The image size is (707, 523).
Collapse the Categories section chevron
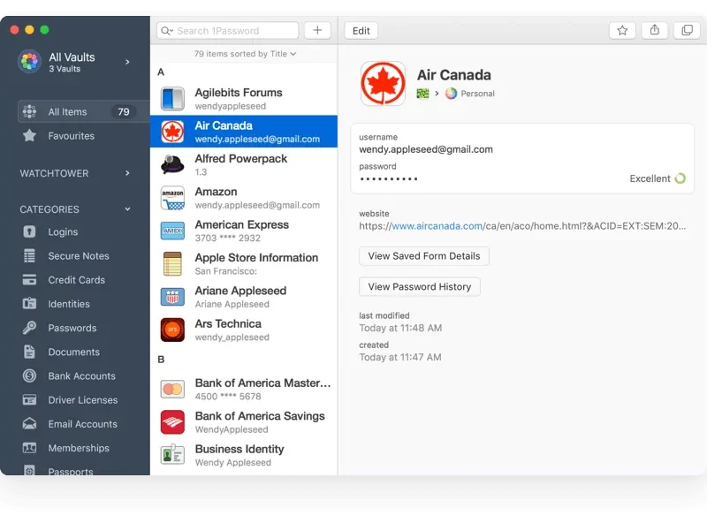[x=127, y=209]
